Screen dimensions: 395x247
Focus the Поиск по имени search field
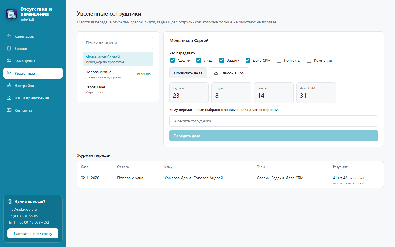(118, 43)
